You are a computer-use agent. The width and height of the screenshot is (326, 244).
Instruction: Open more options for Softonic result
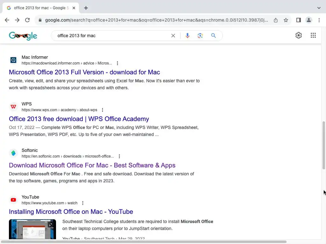coord(119,156)
